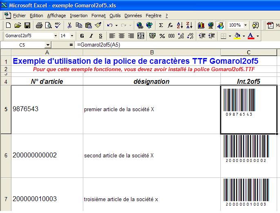Select the Format Painter brush icon
280x213 pixels.
98,25
